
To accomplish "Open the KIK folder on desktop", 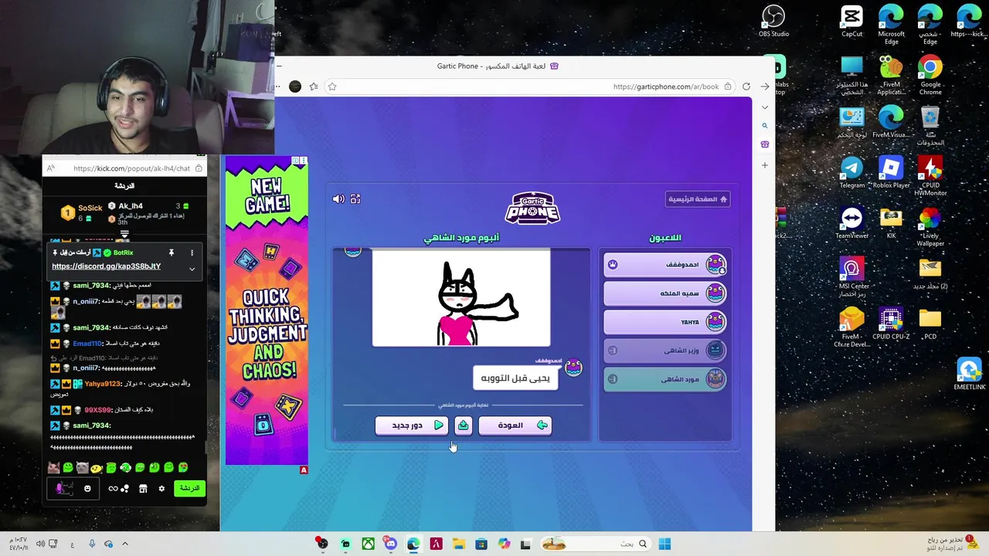I will pos(891,222).
